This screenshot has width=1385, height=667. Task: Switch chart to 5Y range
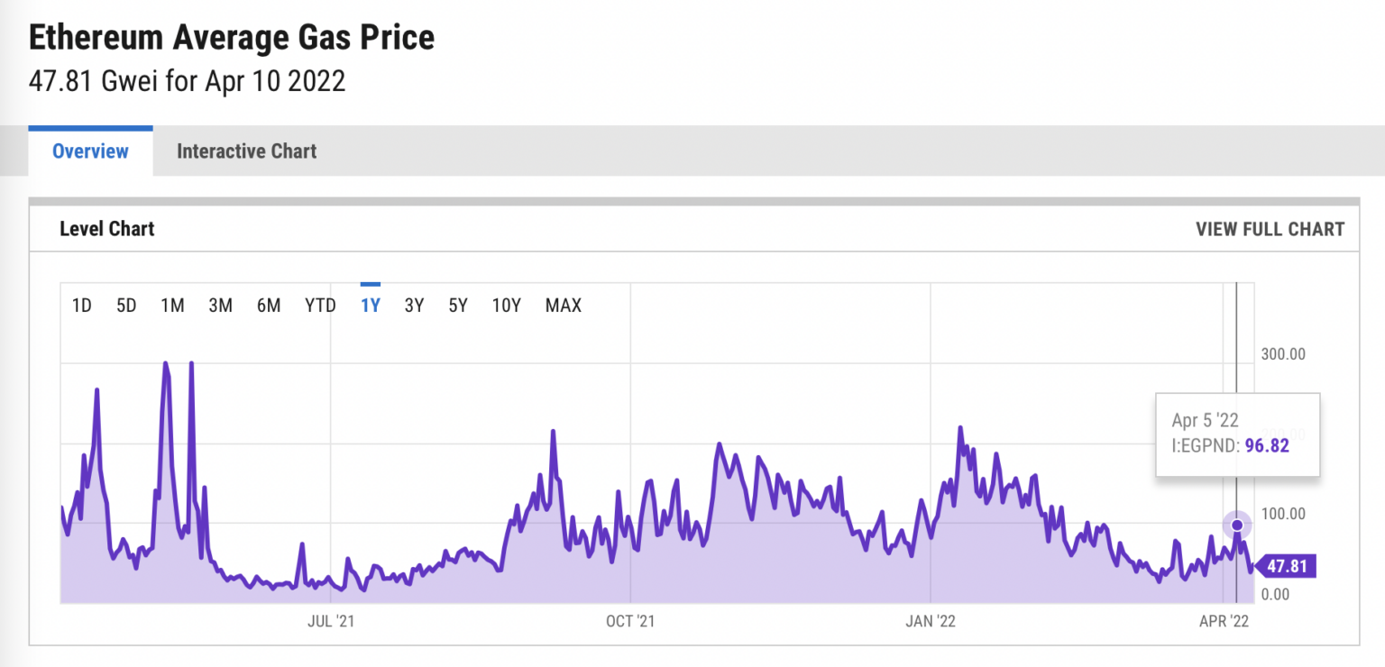point(458,306)
